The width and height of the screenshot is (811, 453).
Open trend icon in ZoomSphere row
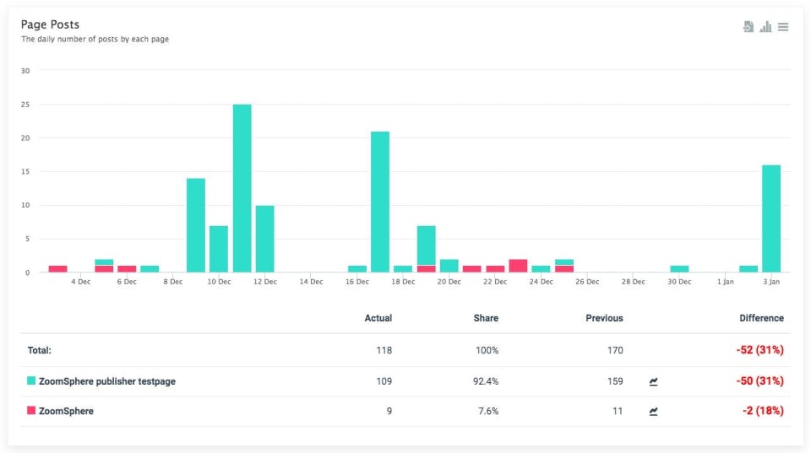[653, 412]
